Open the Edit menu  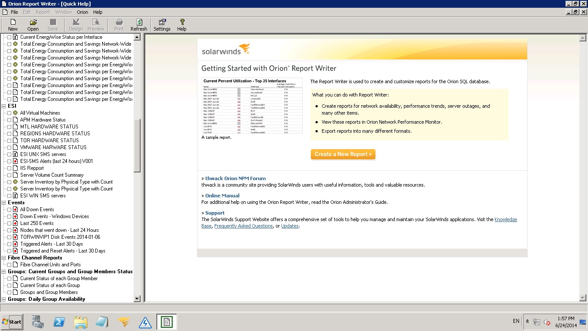tap(27, 12)
